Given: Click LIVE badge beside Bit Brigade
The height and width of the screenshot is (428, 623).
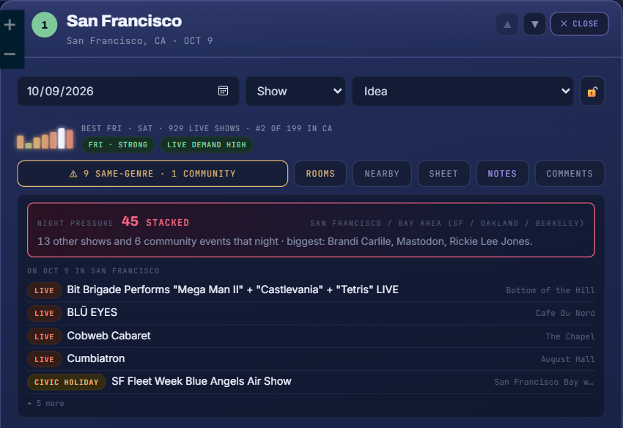Looking at the screenshot, I should pyautogui.click(x=44, y=290).
